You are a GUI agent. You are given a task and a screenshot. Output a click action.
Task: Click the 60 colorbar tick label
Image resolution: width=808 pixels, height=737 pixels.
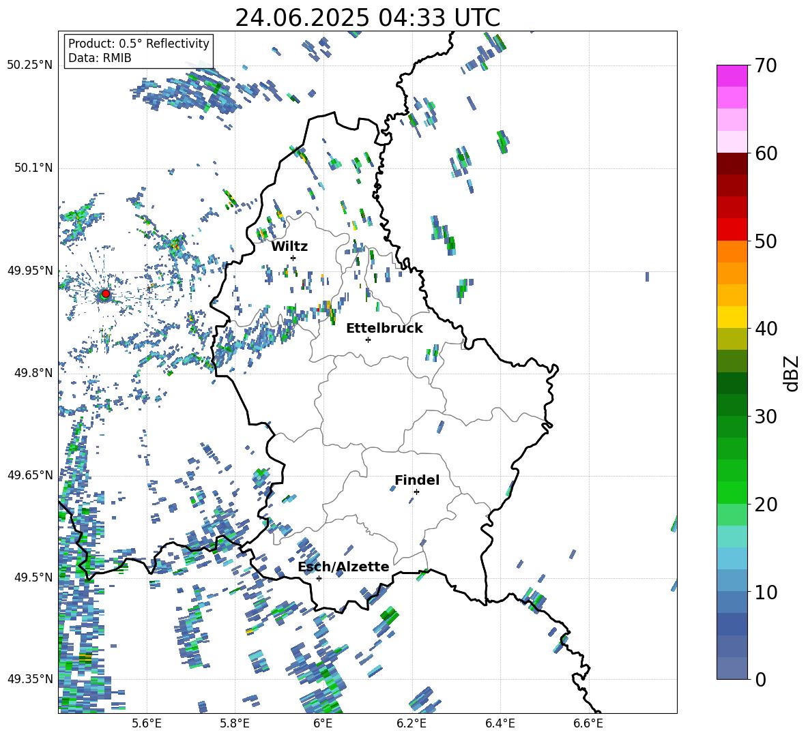(x=766, y=153)
